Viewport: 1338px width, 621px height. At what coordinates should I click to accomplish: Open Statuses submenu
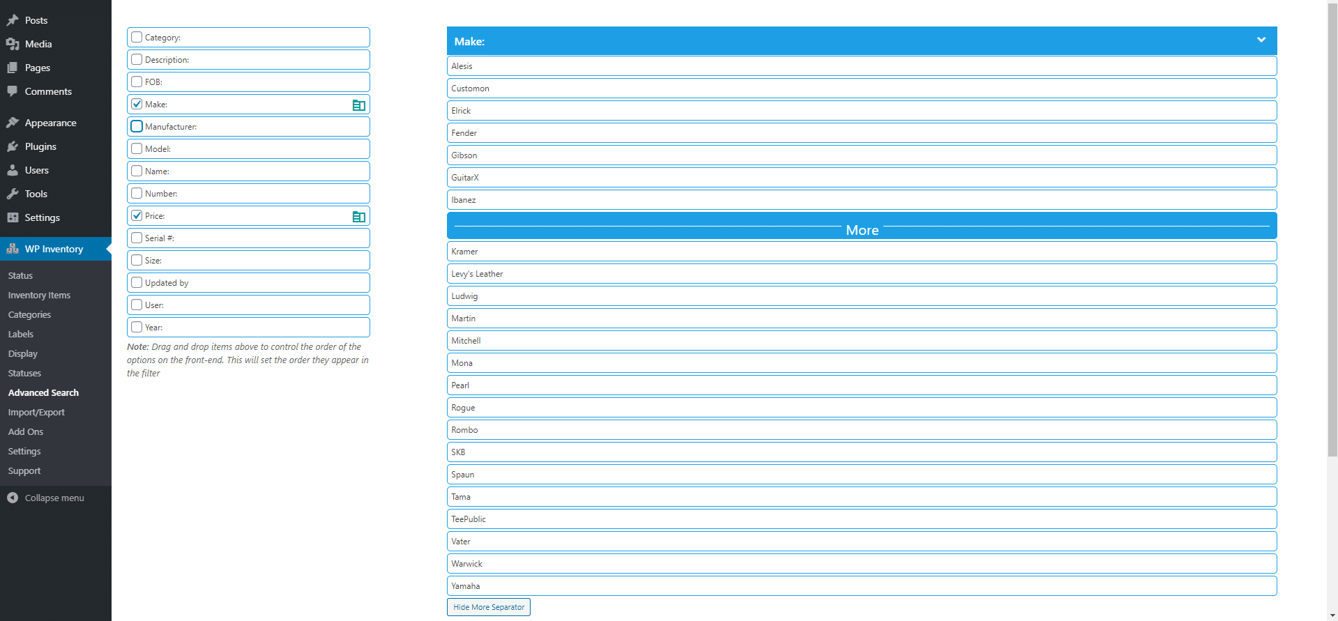click(24, 374)
